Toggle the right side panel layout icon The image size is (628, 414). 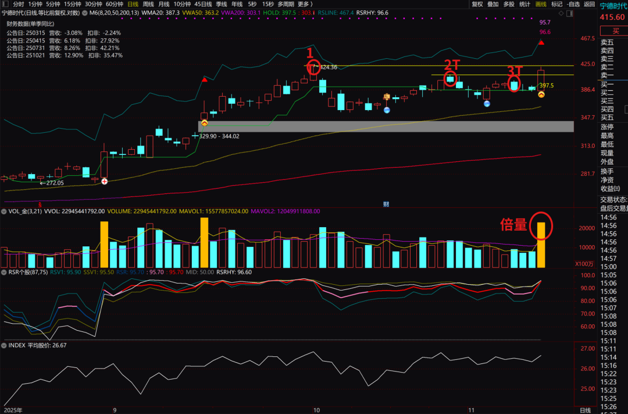point(569,13)
